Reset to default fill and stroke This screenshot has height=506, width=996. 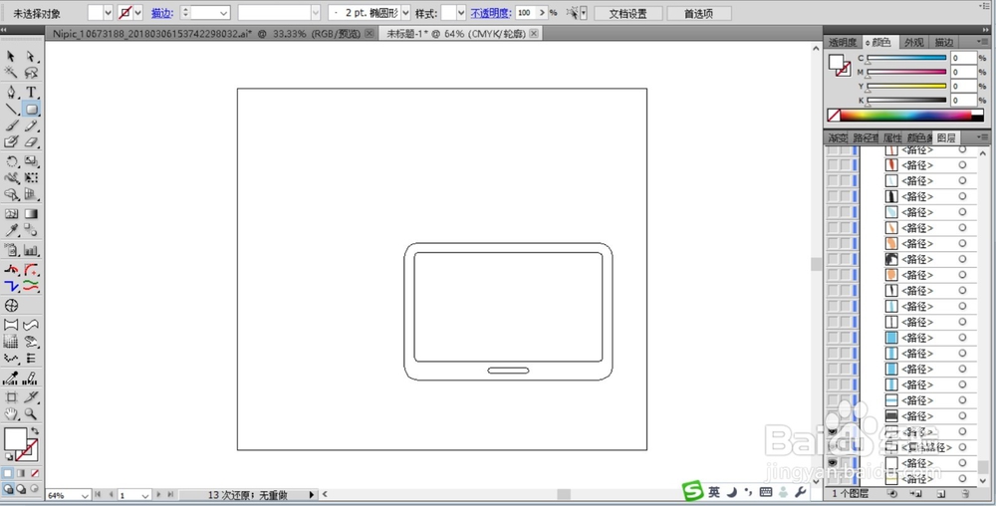coord(8,456)
